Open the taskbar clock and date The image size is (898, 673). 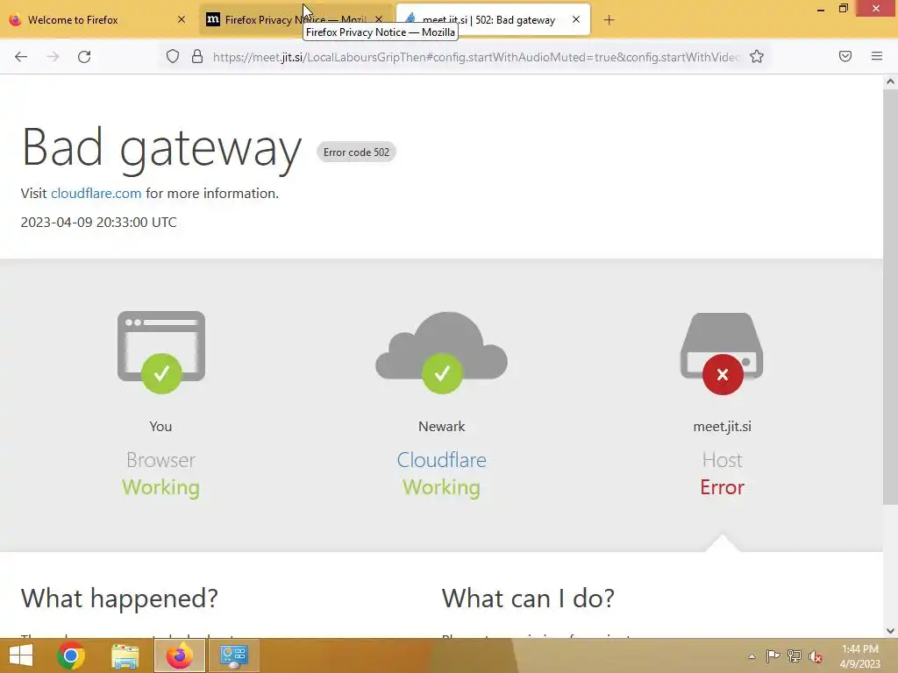[860, 656]
